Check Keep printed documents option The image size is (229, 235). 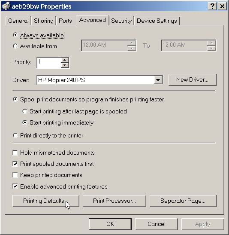[x=15, y=175]
